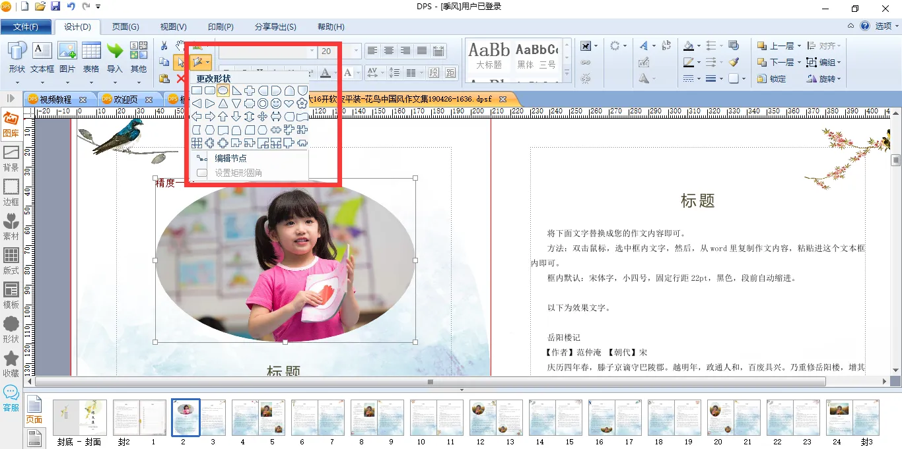Toggle the arrow selection tool
The width and height of the screenshot is (902, 449).
[180, 63]
